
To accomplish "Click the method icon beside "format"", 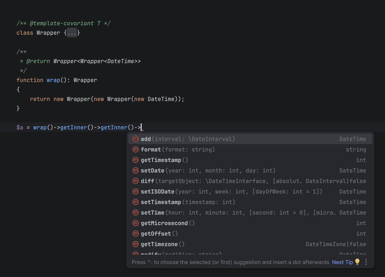I will 135,149.
